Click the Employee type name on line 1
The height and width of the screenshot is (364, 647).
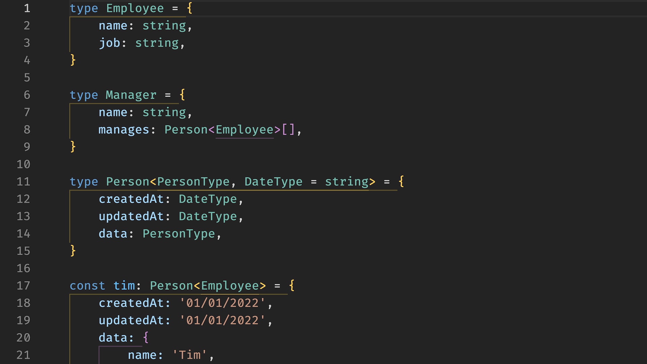pos(135,8)
